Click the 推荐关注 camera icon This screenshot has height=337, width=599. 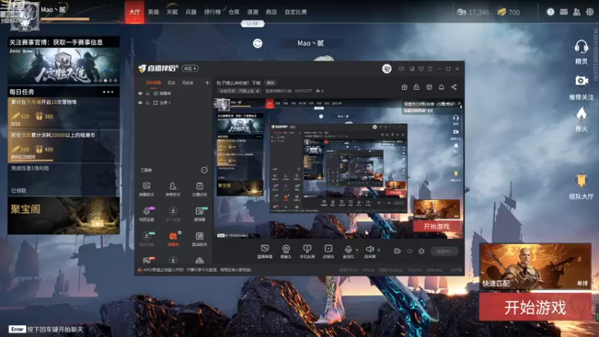581,81
